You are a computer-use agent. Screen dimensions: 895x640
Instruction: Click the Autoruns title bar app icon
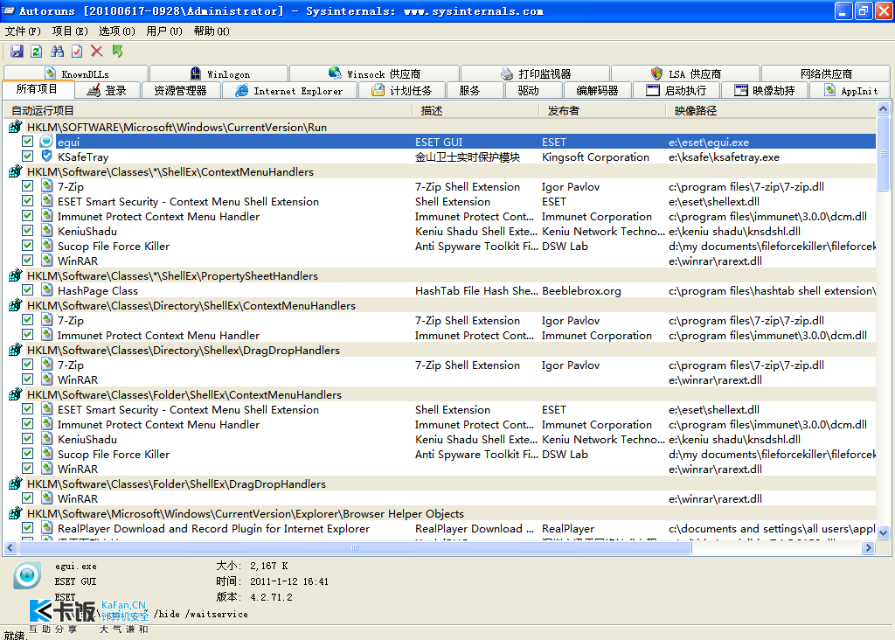[9, 10]
